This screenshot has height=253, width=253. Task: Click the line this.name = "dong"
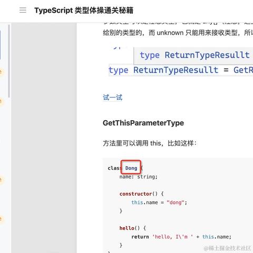coord(159,202)
